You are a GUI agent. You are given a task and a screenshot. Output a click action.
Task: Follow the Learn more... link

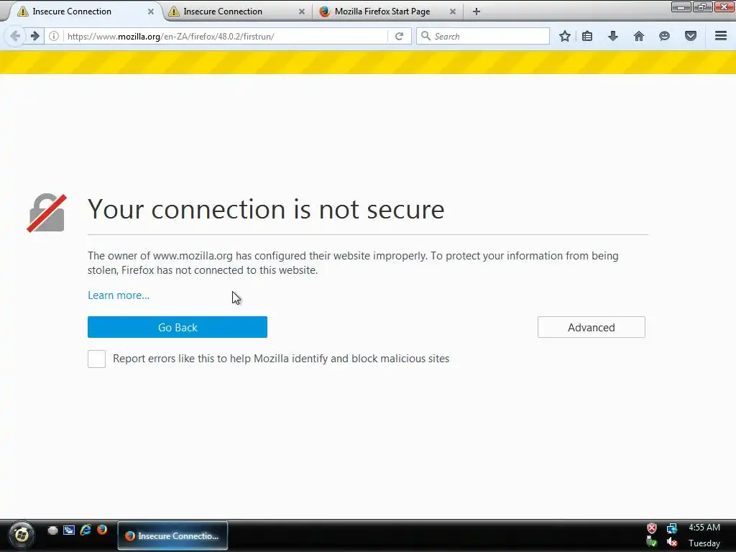pos(119,295)
